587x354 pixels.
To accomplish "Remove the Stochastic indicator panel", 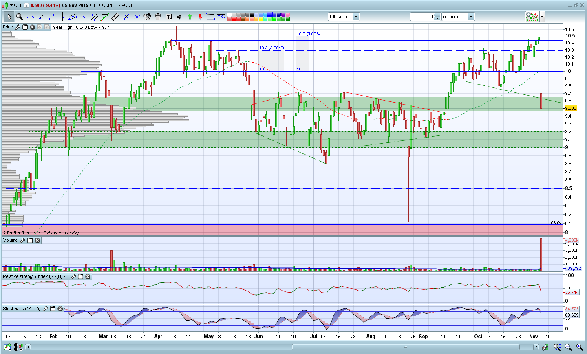I will coord(60,309).
